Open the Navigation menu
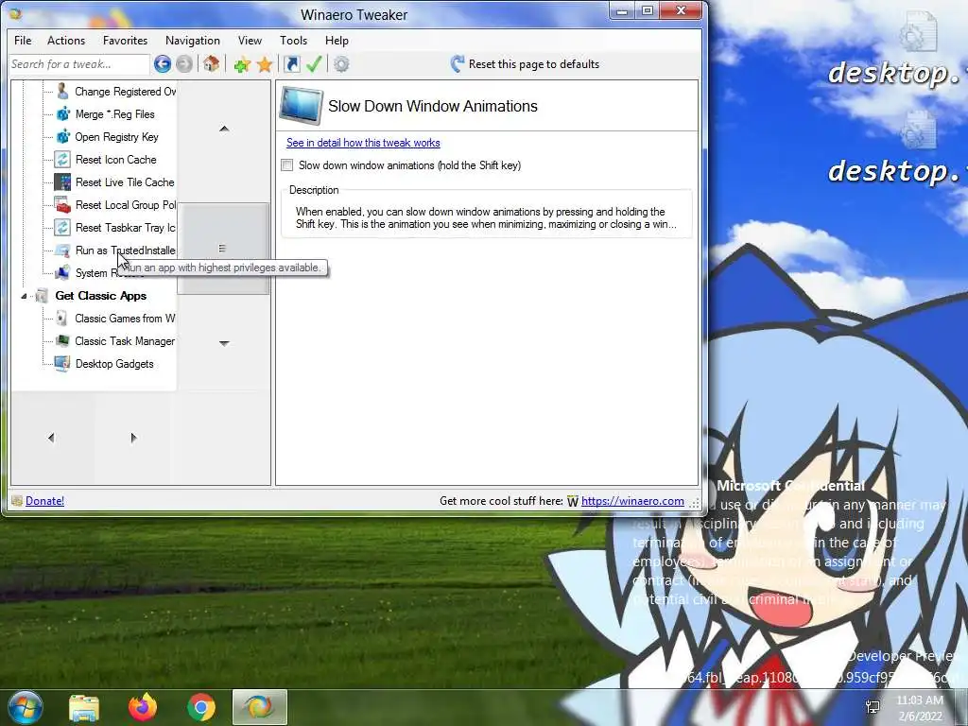Image resolution: width=968 pixels, height=726 pixels. tap(193, 40)
